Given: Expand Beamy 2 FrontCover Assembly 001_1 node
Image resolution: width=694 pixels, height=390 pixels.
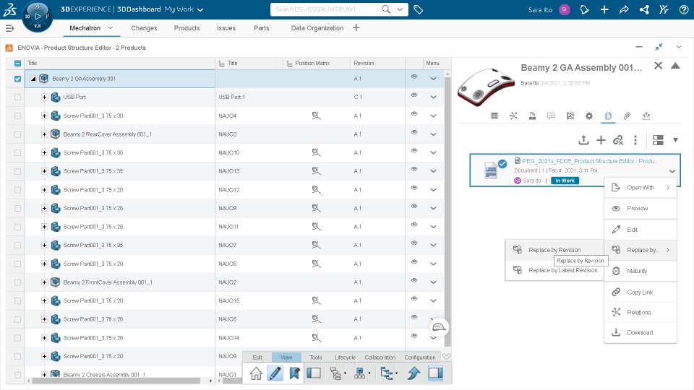Looking at the screenshot, I should (x=44, y=282).
